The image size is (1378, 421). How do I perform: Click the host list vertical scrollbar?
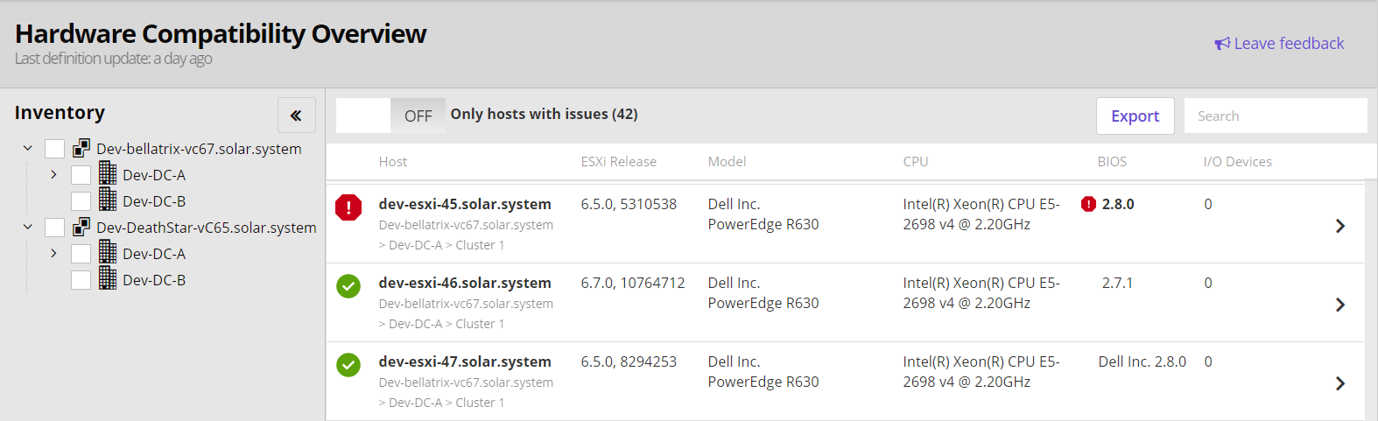click(1371, 302)
